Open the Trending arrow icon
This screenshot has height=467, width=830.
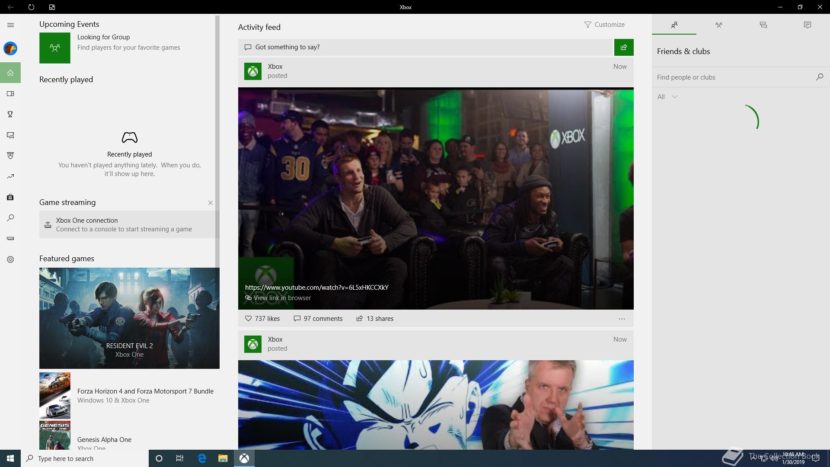[x=10, y=176]
